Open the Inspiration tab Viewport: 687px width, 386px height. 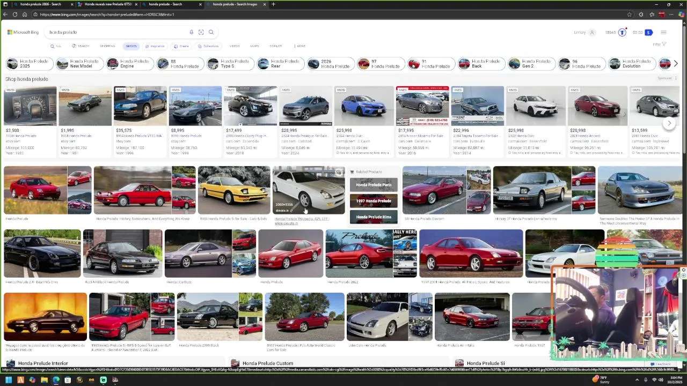click(155, 46)
